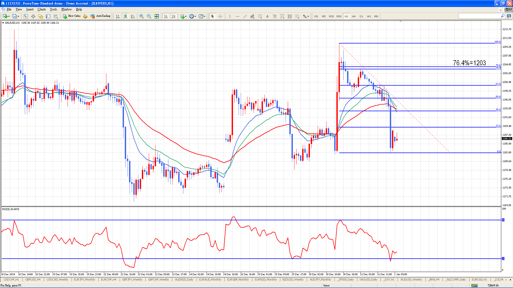Switch to the XAUUSD,Daily chart tab

tap(368, 279)
